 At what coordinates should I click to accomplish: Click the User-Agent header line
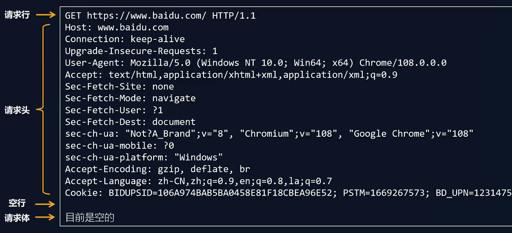click(256, 63)
